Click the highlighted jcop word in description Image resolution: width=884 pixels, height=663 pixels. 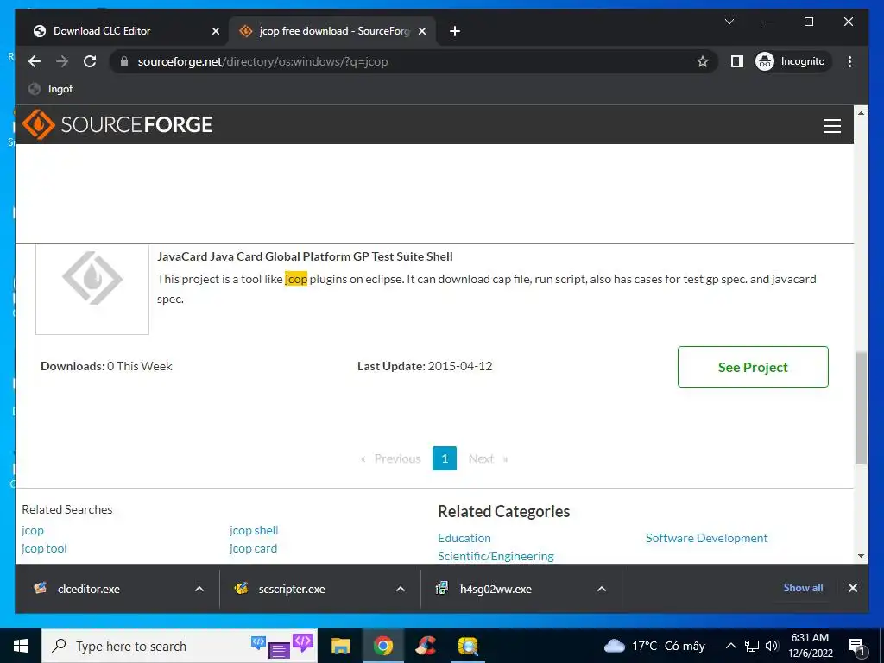coord(296,279)
